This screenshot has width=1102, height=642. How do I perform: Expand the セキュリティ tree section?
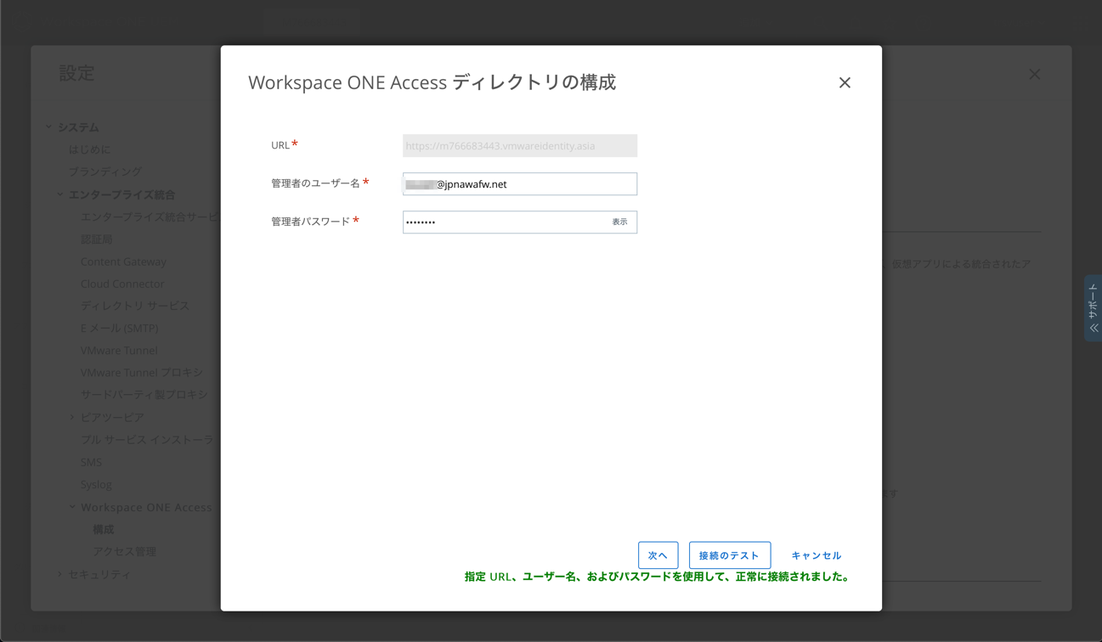tap(60, 574)
